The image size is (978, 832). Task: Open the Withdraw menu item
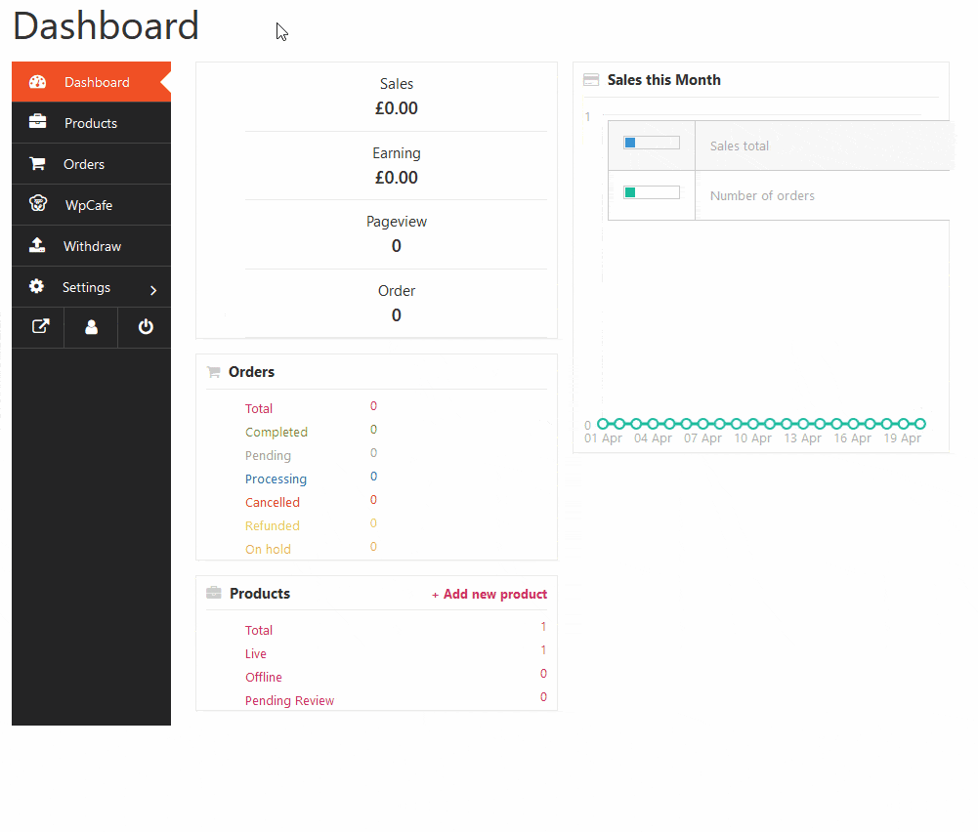pyautogui.click(x=91, y=246)
